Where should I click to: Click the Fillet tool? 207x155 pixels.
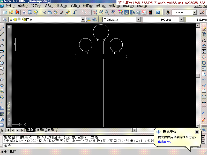click(x=204, y=114)
